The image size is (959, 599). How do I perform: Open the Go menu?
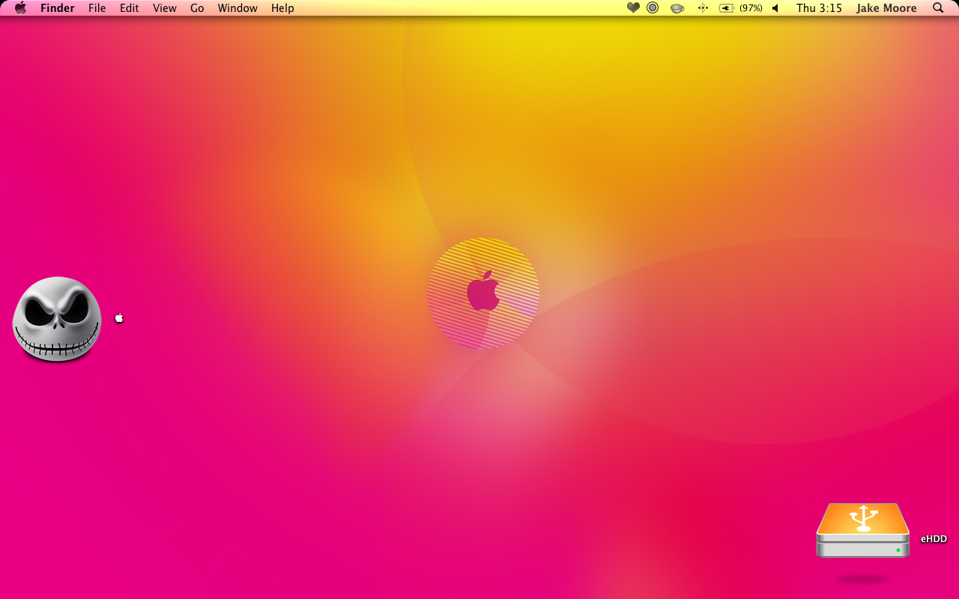pyautogui.click(x=197, y=8)
